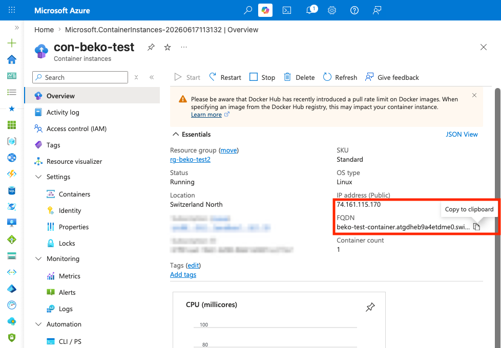Open the Copilot icon in header

(x=265, y=10)
